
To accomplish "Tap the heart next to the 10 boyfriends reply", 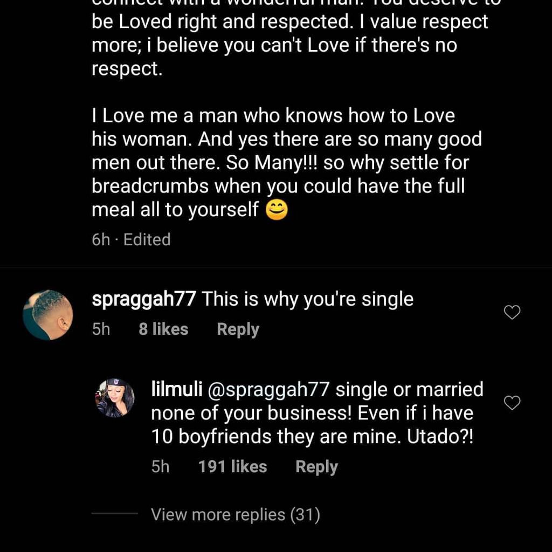I will 512,403.
